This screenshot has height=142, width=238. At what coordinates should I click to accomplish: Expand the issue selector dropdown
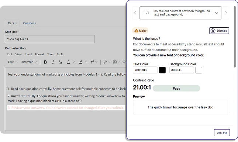pyautogui.click(x=180, y=13)
